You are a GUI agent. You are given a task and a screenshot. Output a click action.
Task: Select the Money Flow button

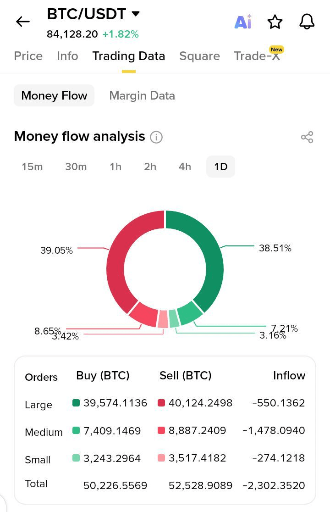[54, 95]
